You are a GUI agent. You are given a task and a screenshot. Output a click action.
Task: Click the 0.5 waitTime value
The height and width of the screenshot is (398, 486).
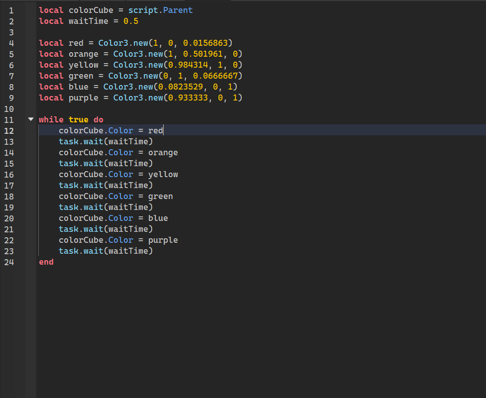point(131,21)
